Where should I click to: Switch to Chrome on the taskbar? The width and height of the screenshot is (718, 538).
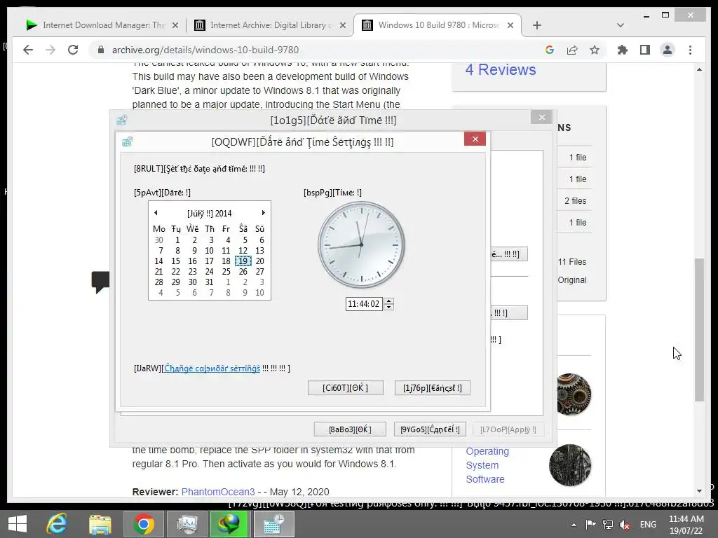(143, 524)
